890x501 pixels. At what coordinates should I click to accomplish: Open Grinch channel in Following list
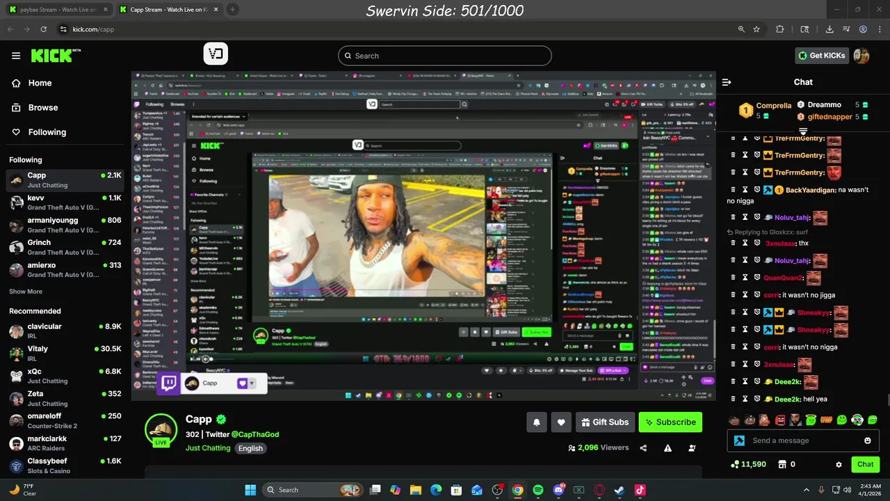pos(65,247)
